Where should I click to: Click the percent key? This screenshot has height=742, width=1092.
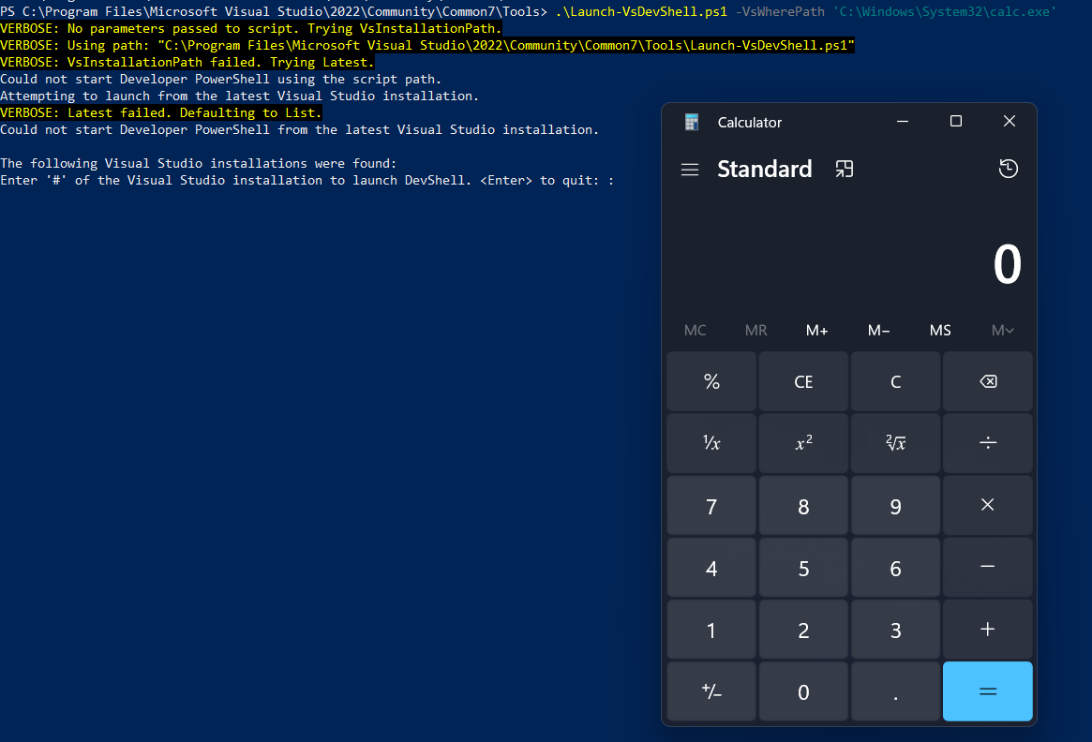click(x=711, y=381)
